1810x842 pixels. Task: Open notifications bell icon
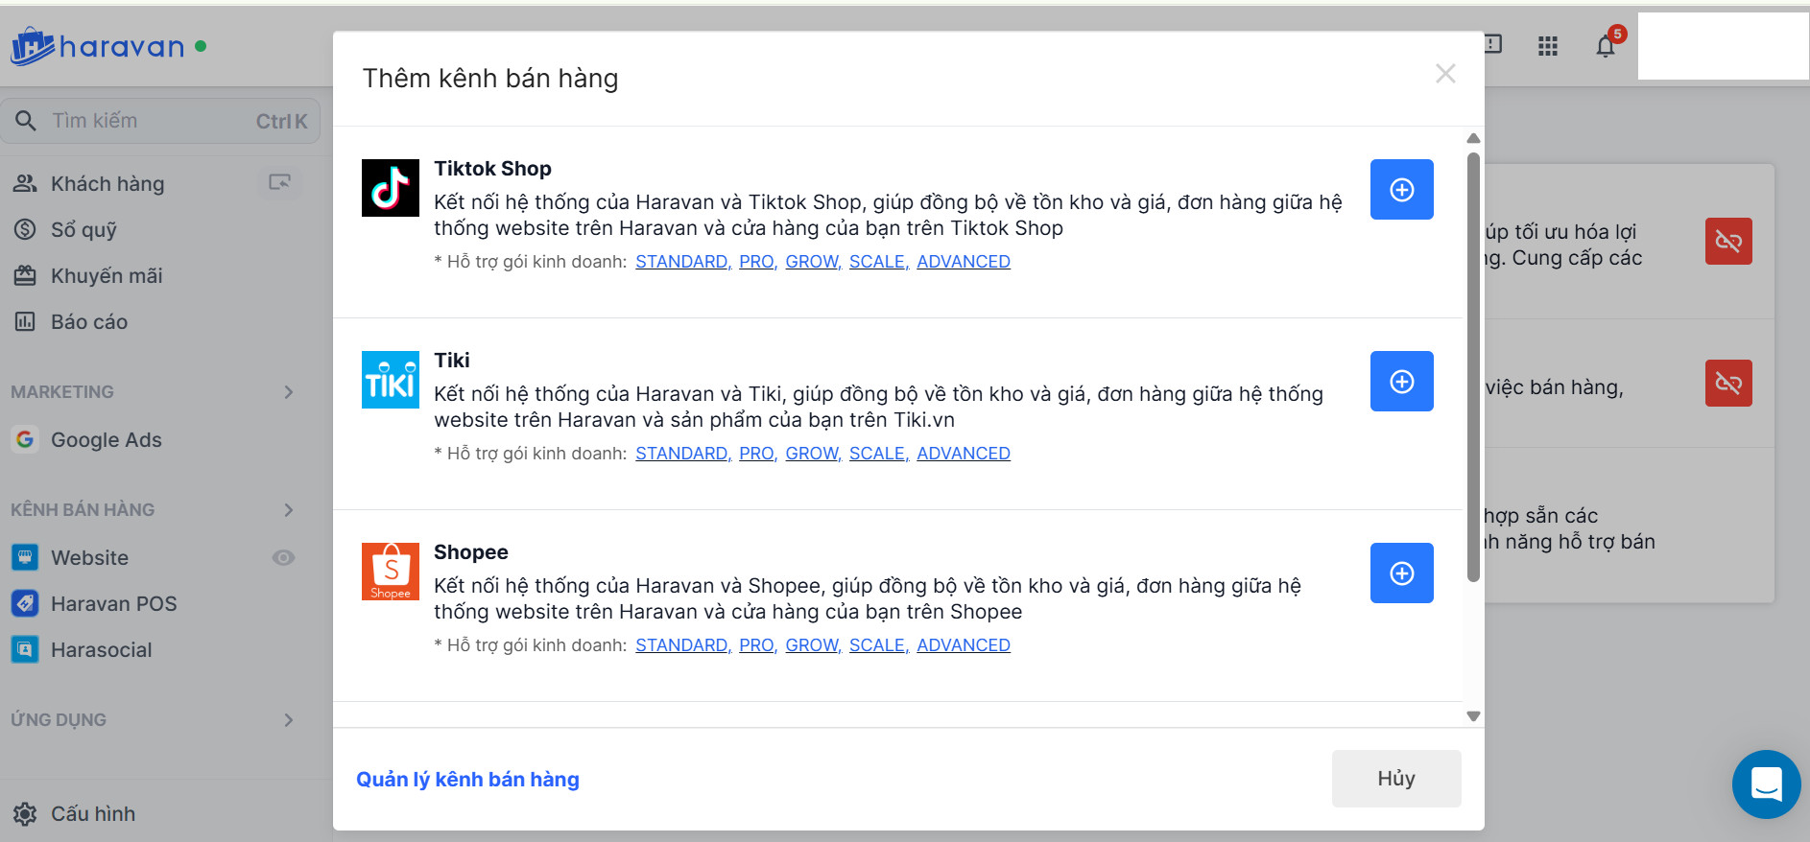coord(1606,46)
